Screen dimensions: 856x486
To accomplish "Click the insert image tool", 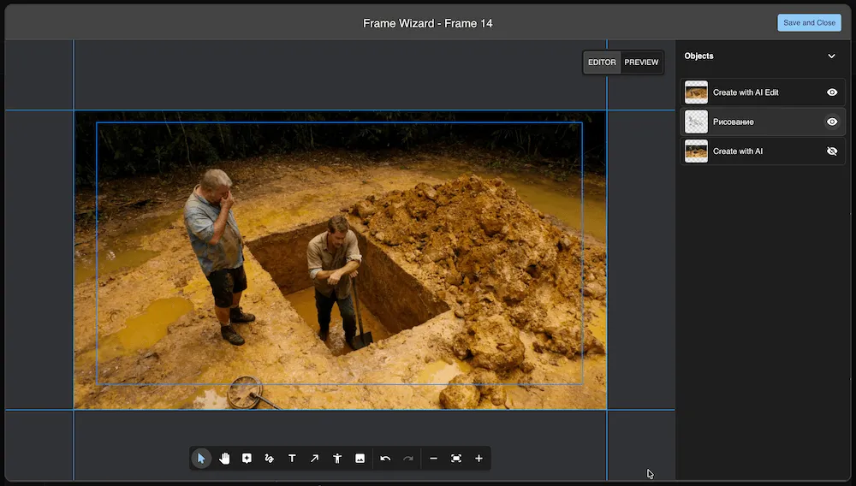I will coord(360,459).
